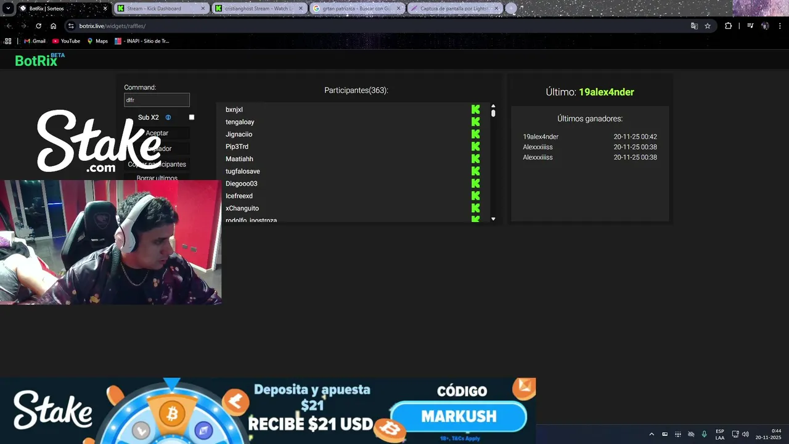Click the microphone tray icon
The height and width of the screenshot is (444, 789).
coord(704,434)
